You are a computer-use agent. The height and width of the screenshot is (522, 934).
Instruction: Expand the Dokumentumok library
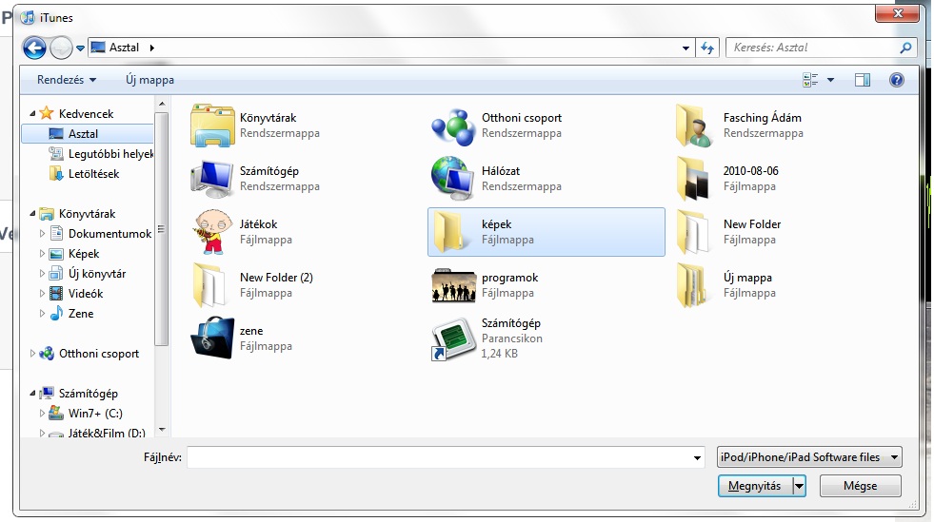pos(42,234)
